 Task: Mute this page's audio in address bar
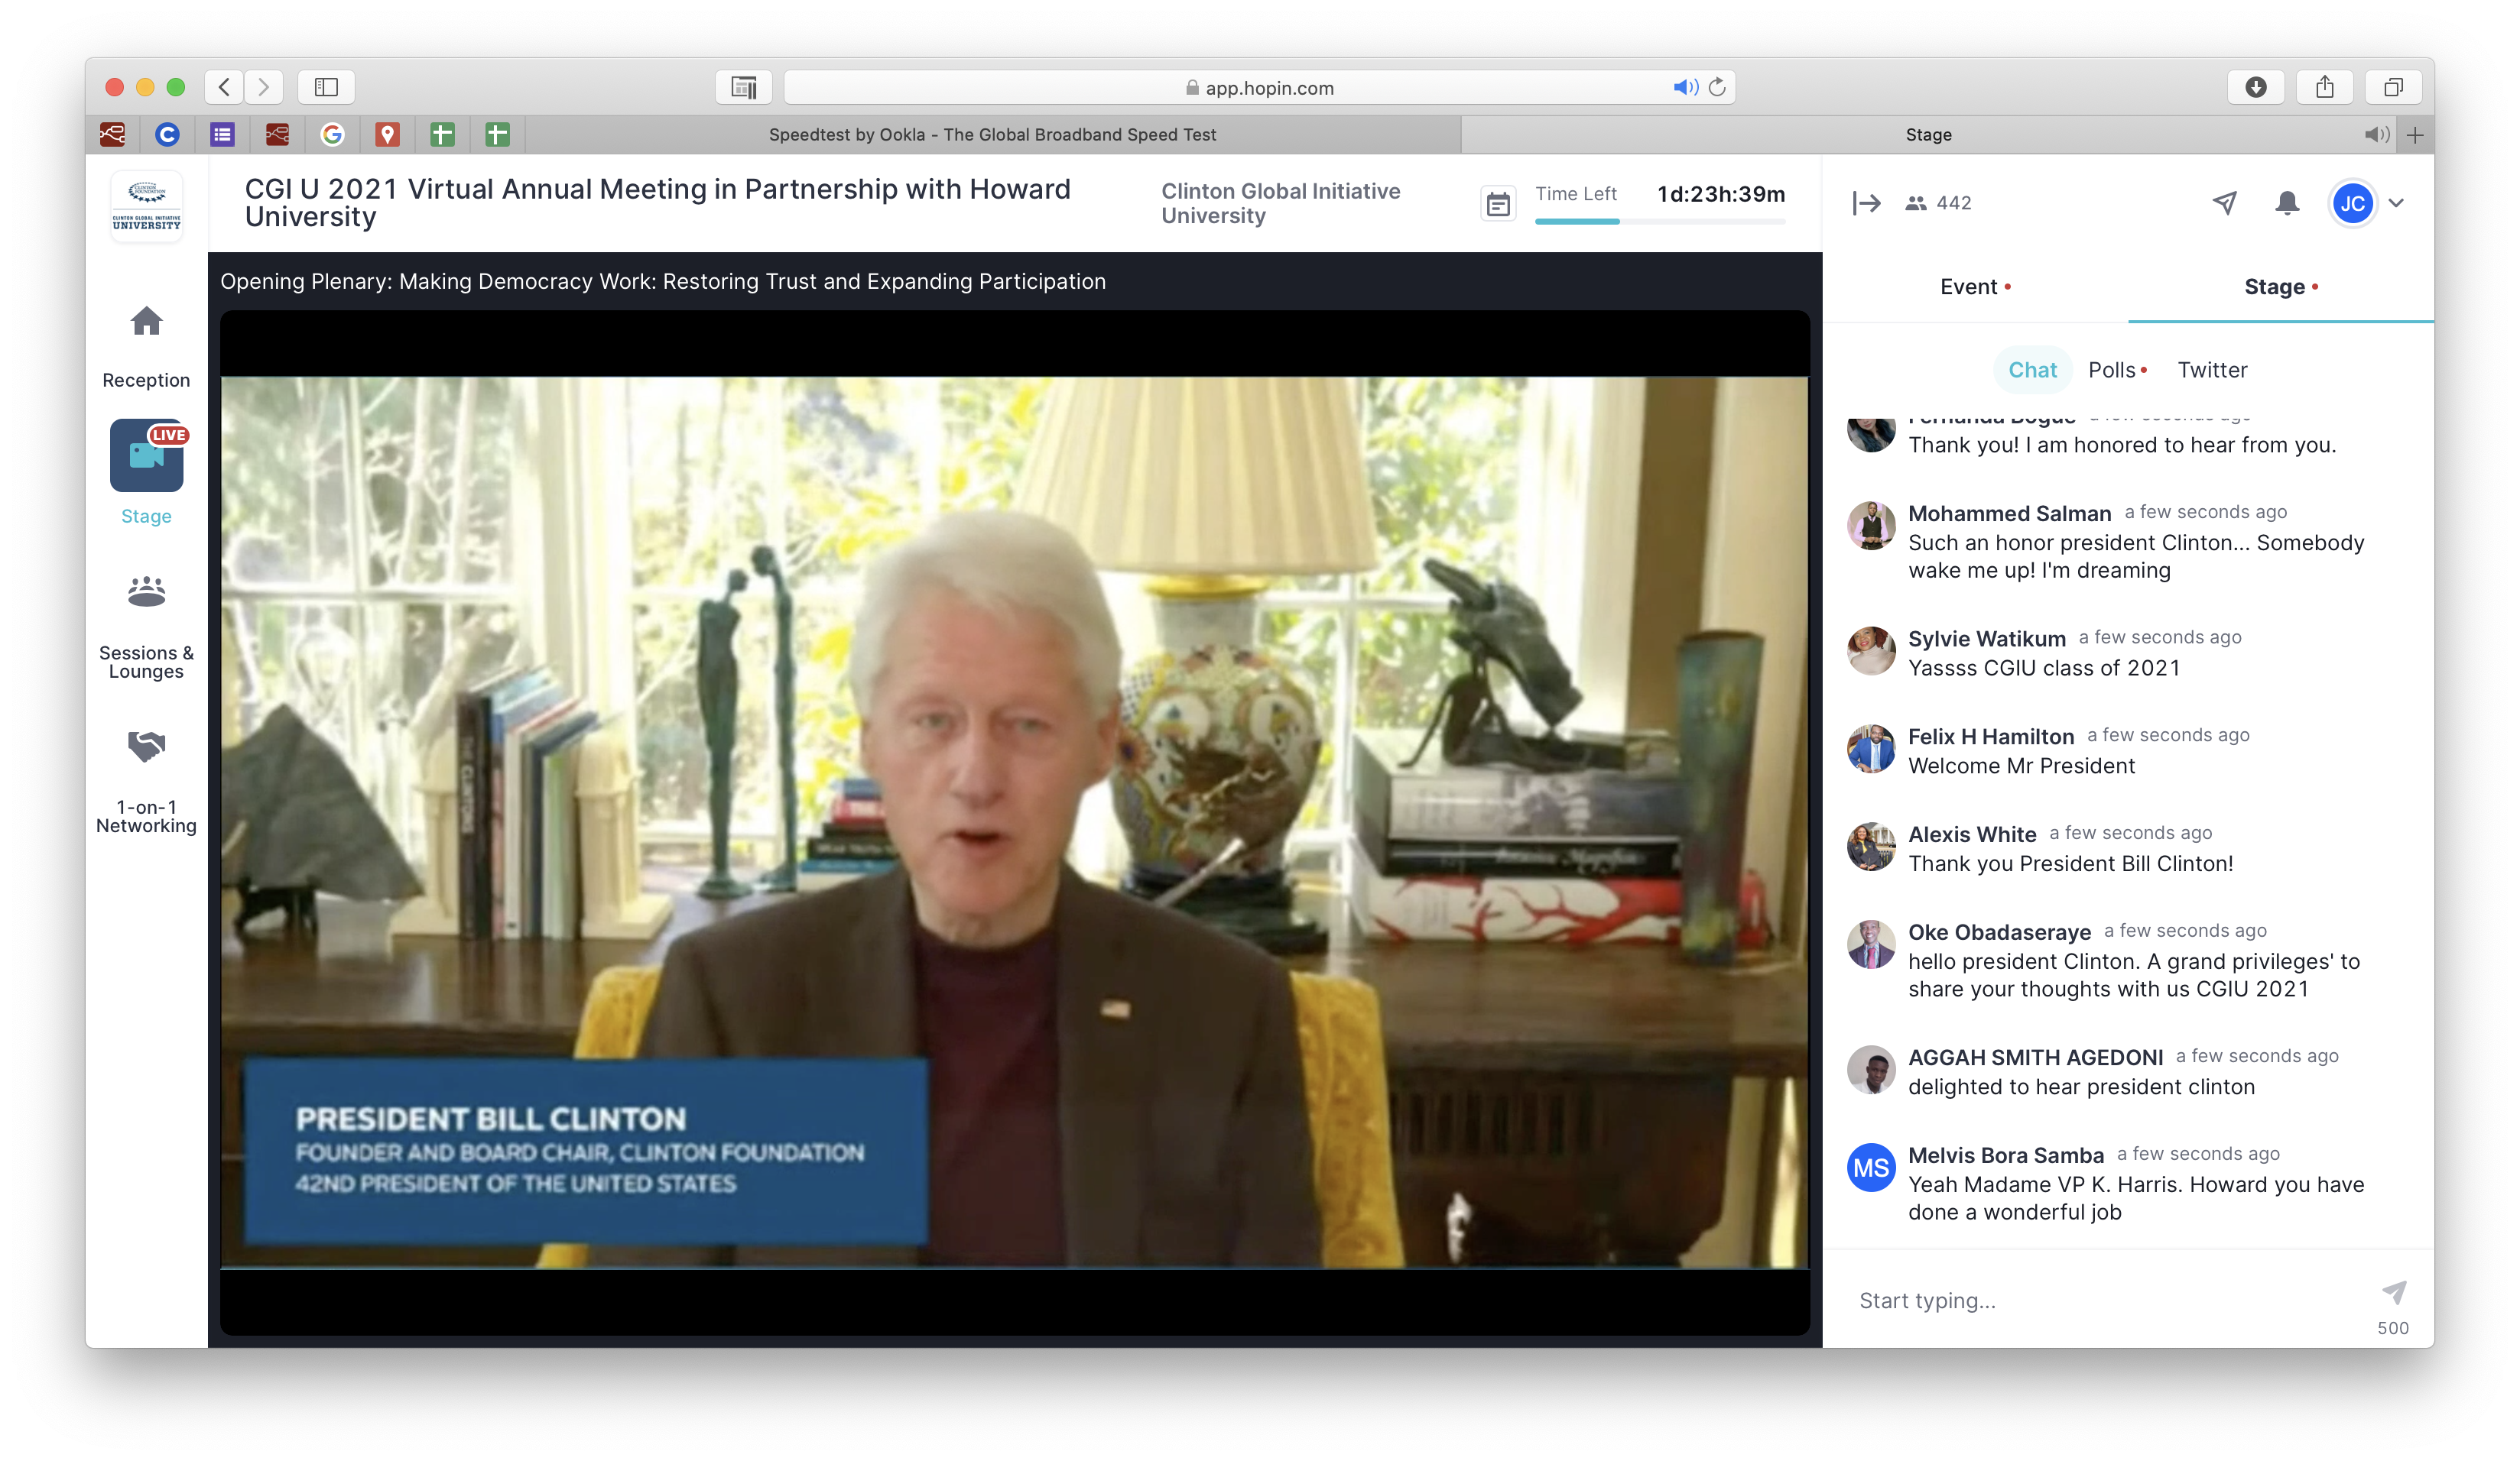point(1684,88)
